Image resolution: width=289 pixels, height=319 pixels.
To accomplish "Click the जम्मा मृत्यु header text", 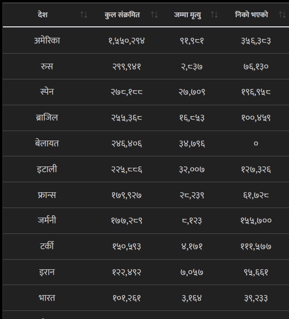I will [x=188, y=15].
